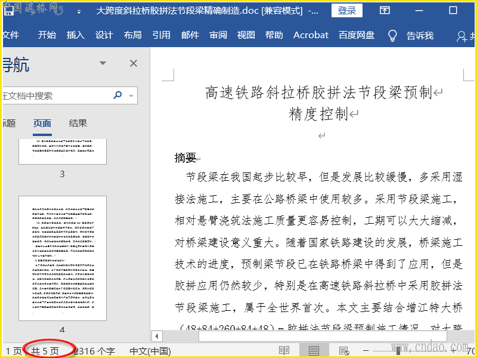Switch to the 设计 ribbon tab

[104, 35]
